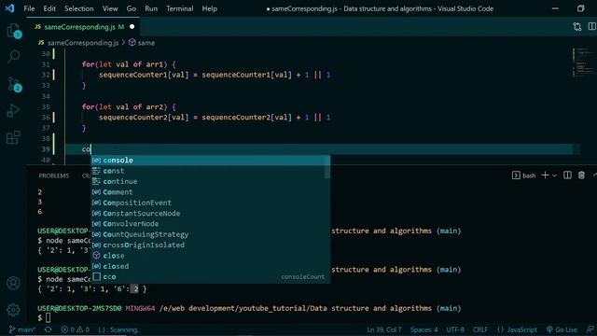
Task: Click the main branch indicator in status bar
Action: tap(22, 329)
